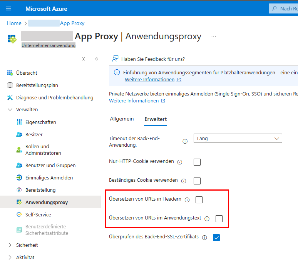
Task: Open the more options ellipsis
Action: pyautogui.click(x=214, y=36)
